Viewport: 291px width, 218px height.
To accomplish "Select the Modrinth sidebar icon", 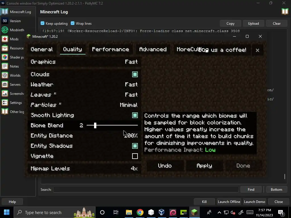I will (5, 30).
